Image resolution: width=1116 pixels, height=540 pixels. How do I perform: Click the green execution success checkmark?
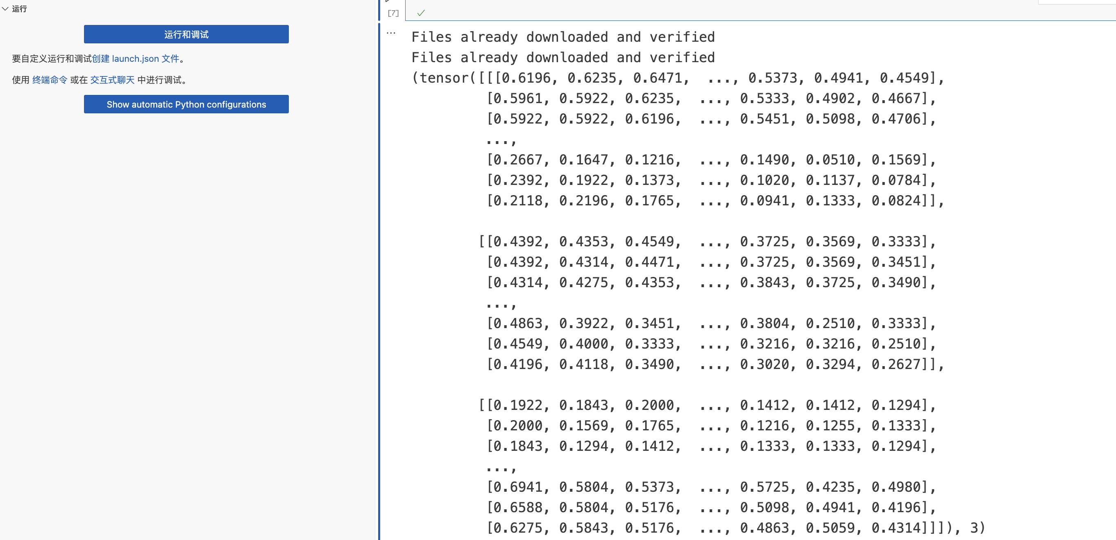pyautogui.click(x=421, y=13)
